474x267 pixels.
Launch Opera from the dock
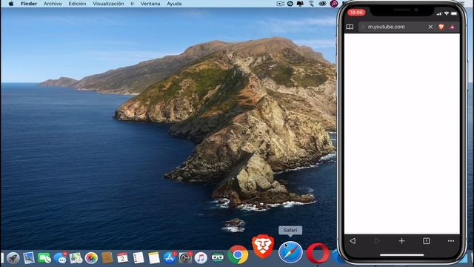(318, 253)
